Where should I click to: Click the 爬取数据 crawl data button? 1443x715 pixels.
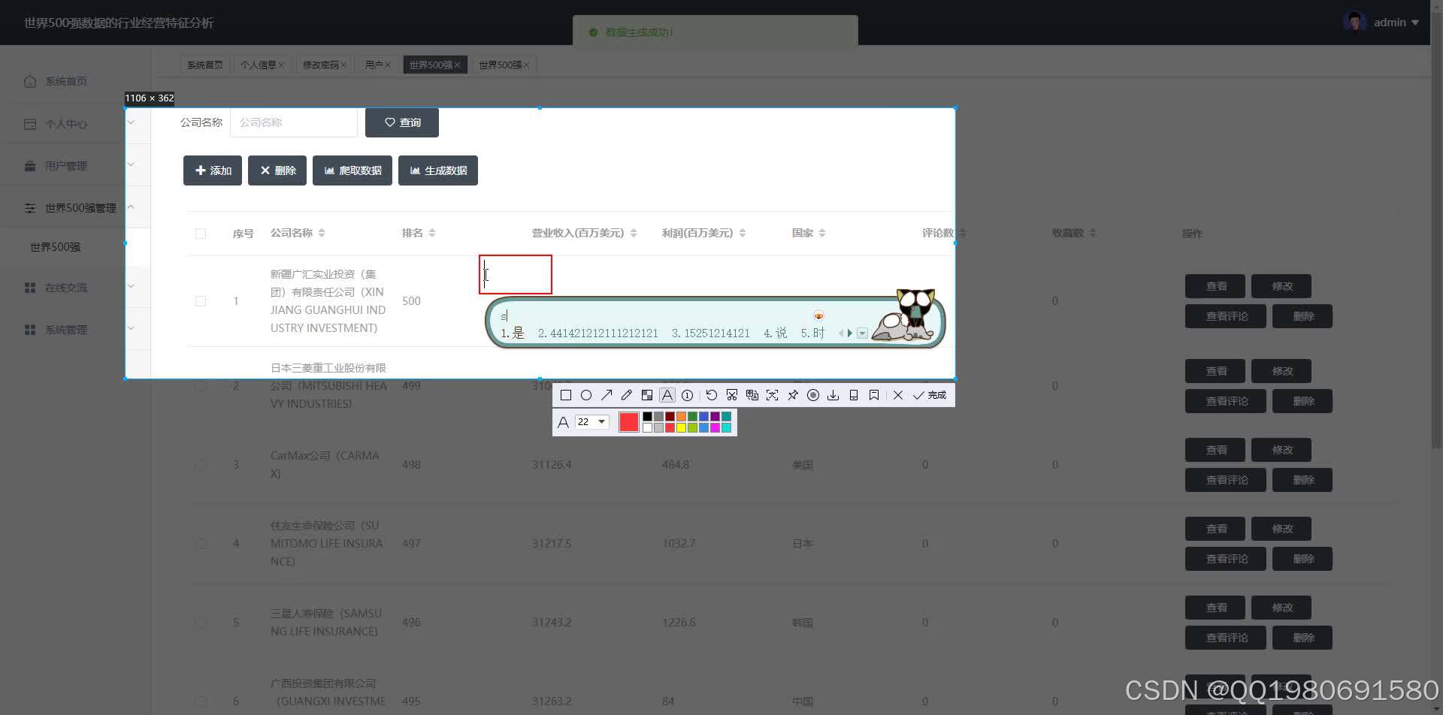click(x=352, y=170)
